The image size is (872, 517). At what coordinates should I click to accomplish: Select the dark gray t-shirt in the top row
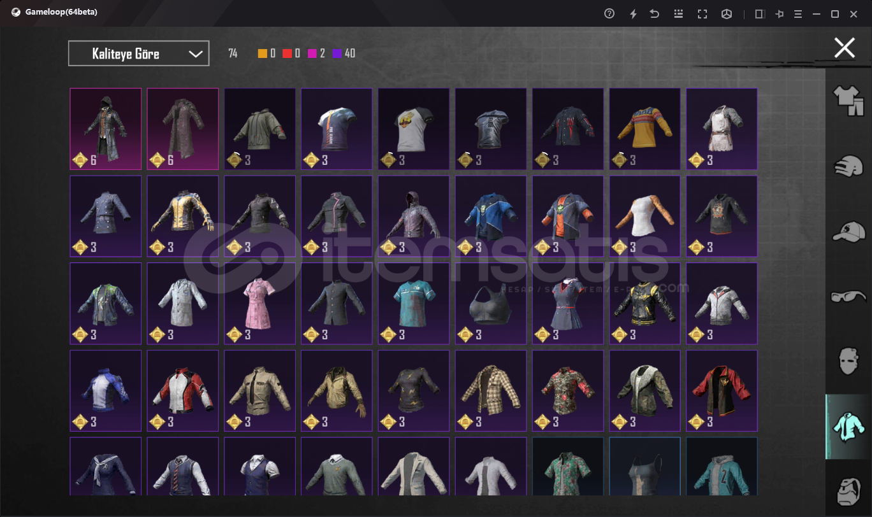point(491,129)
